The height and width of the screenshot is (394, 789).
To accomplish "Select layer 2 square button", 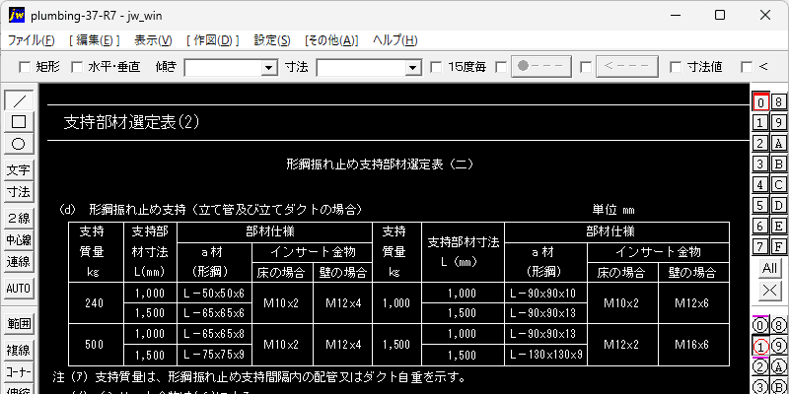I will pos(760,143).
